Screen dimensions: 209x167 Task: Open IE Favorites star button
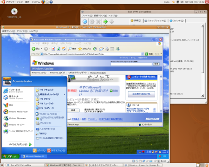point(85,49)
